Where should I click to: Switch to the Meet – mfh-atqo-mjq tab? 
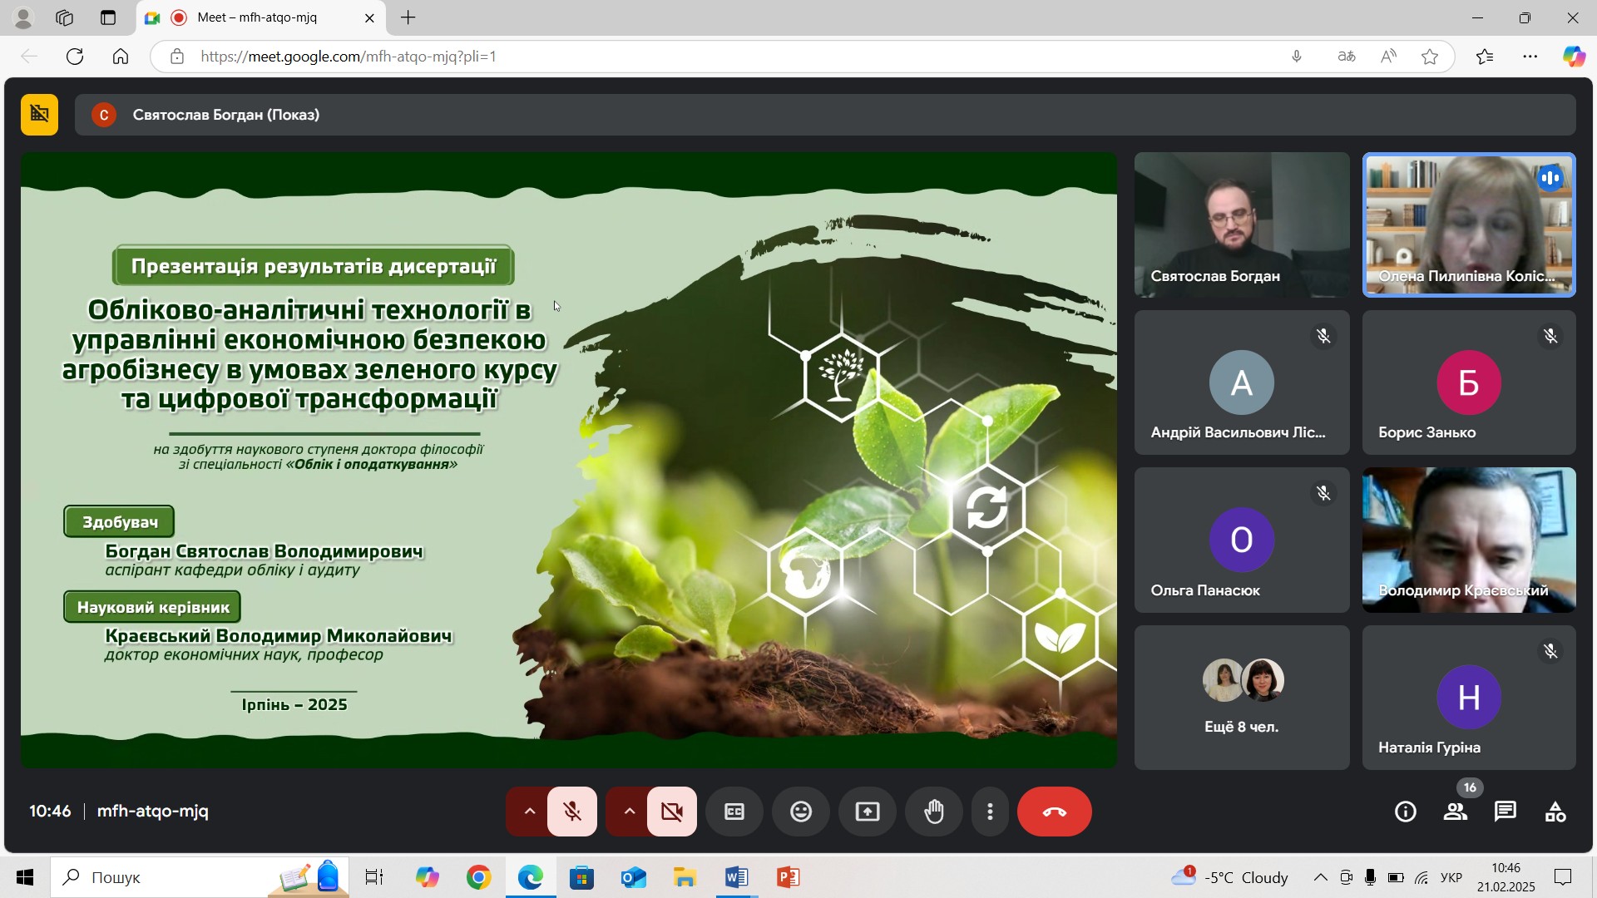point(261,17)
